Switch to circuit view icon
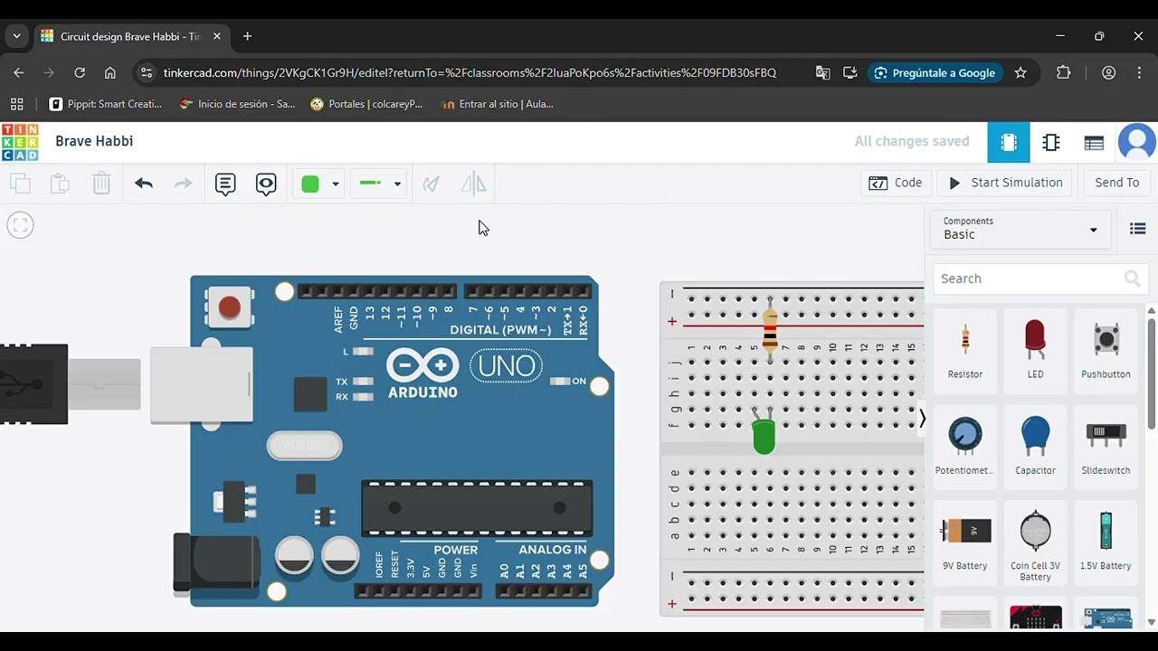Viewport: 1158px width, 651px height. (x=1009, y=142)
